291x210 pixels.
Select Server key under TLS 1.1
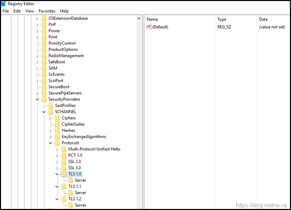tap(80, 193)
